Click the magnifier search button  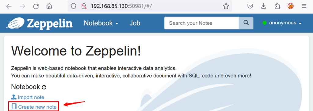coord(246,23)
